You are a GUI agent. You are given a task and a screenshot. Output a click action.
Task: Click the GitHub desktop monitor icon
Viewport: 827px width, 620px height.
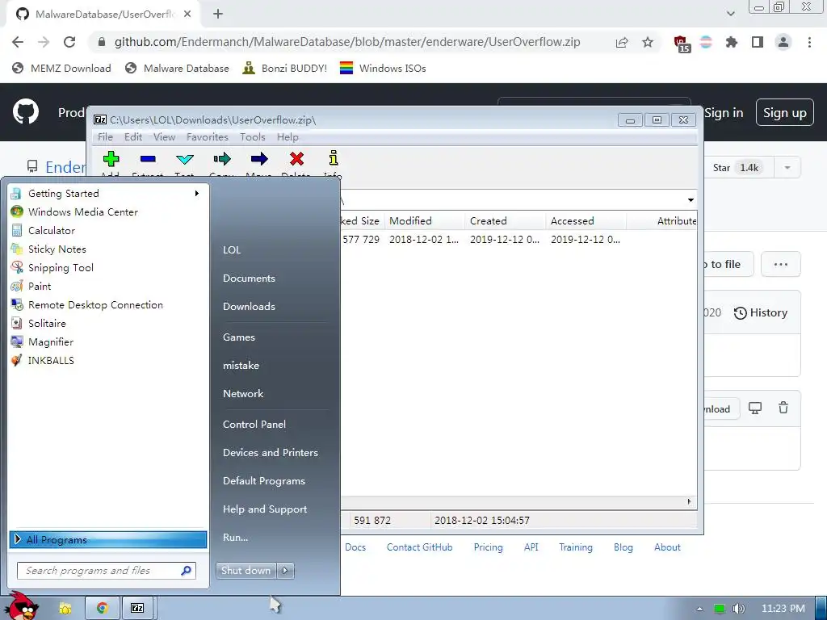point(755,408)
